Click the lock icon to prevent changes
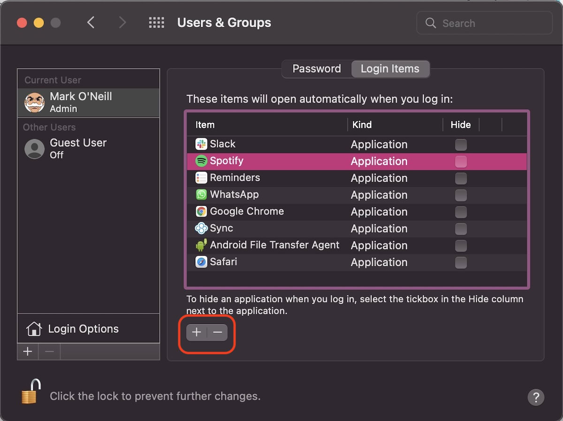This screenshot has height=421, width=563. (x=30, y=392)
